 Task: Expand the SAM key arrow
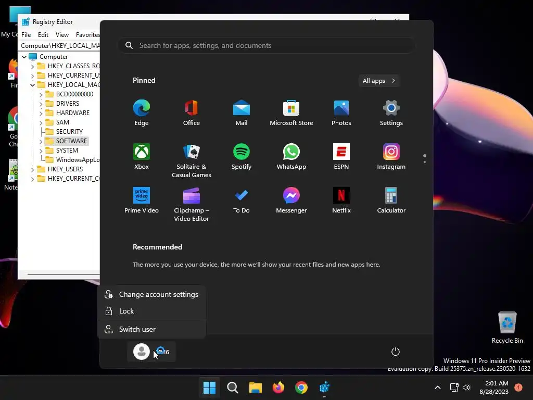(41, 122)
